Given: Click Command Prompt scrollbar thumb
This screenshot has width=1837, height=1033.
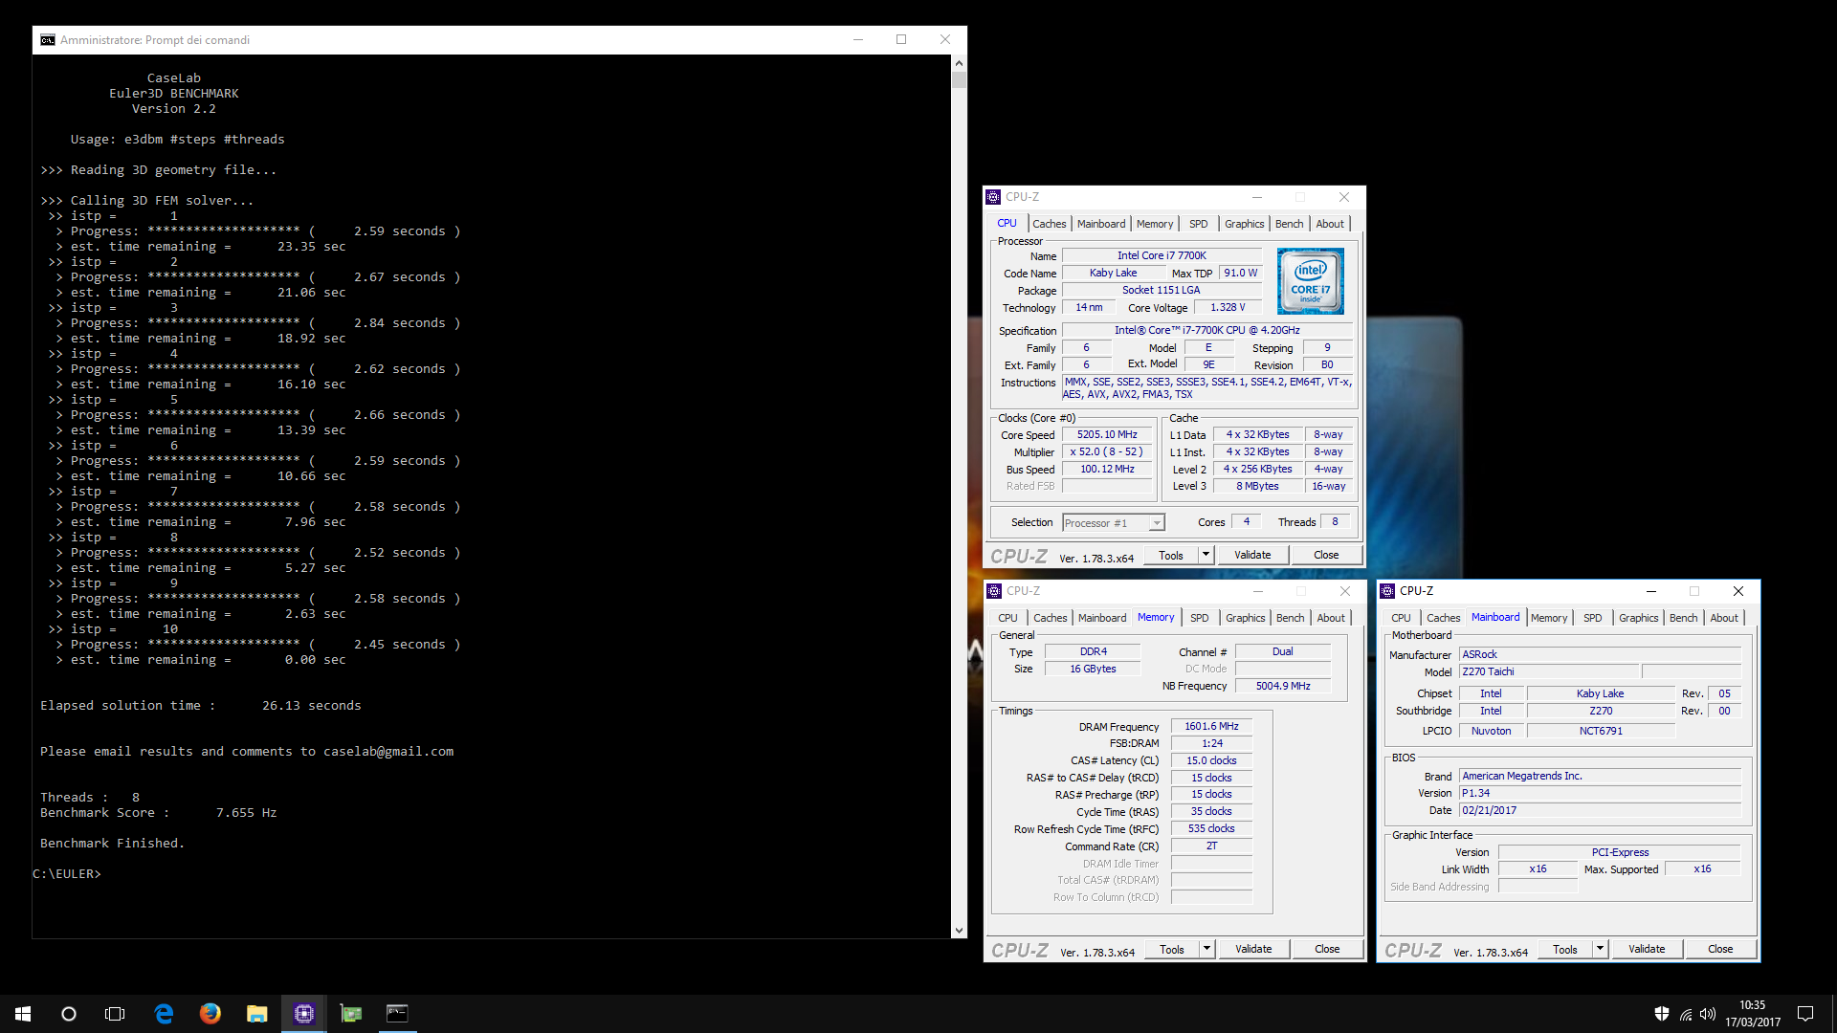Looking at the screenshot, I should [x=959, y=80].
